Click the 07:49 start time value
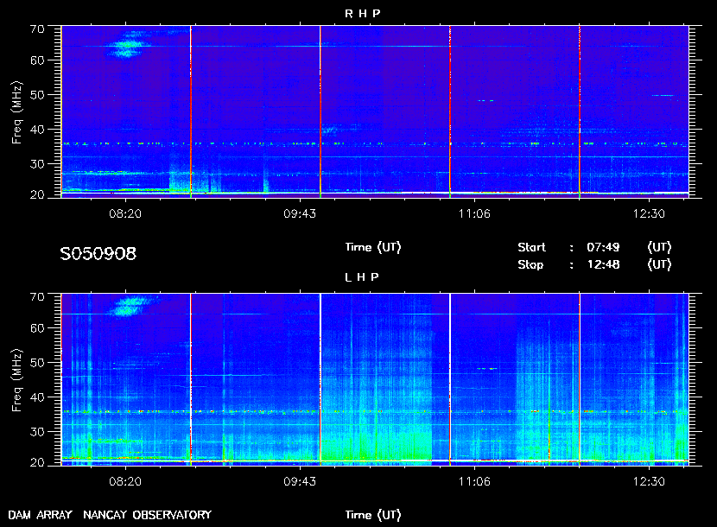This screenshot has width=717, height=527. (x=603, y=247)
